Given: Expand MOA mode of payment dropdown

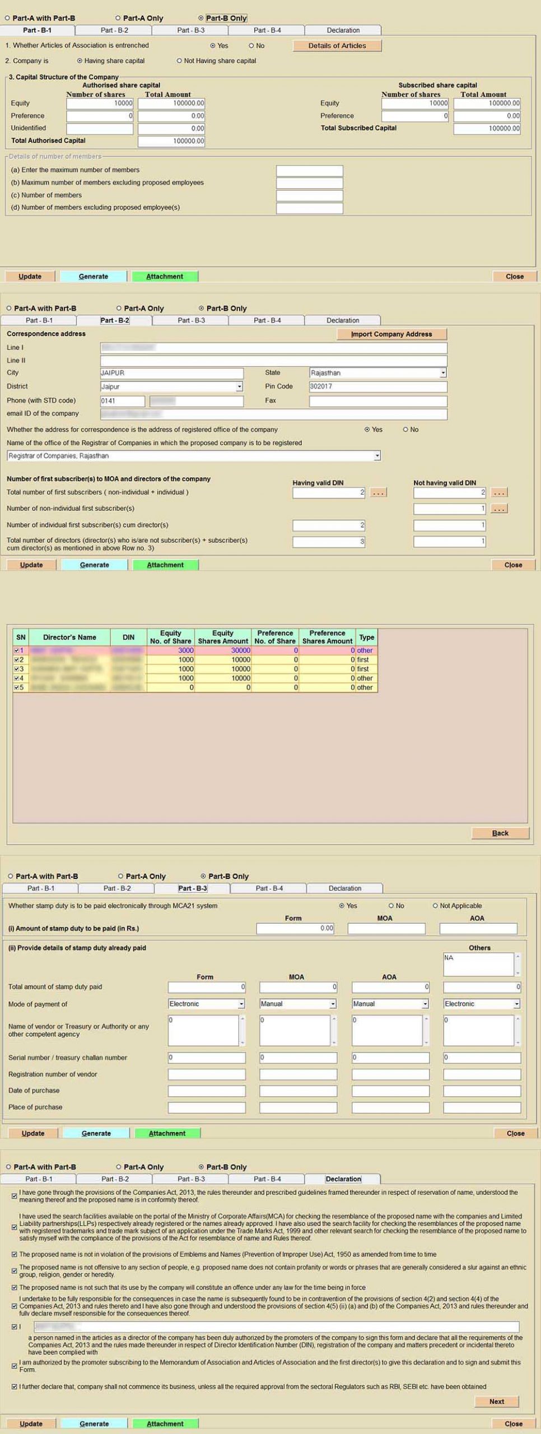Looking at the screenshot, I should click(333, 1004).
